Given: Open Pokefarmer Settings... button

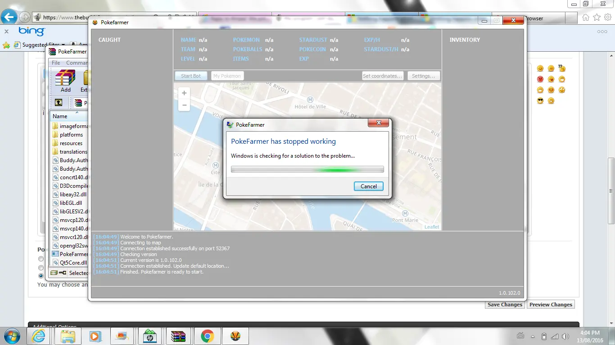Looking at the screenshot, I should coord(423,76).
